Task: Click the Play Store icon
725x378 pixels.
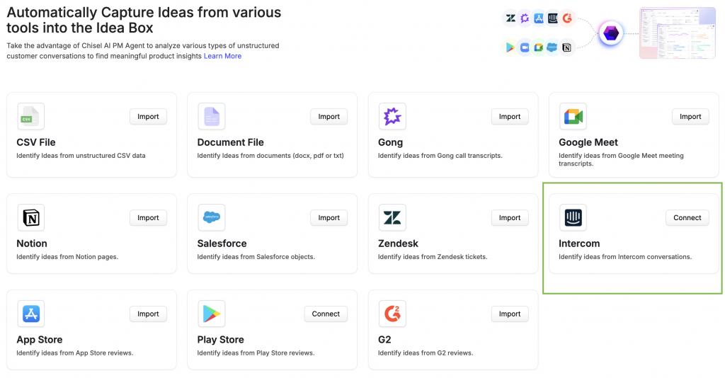Action: 211,314
